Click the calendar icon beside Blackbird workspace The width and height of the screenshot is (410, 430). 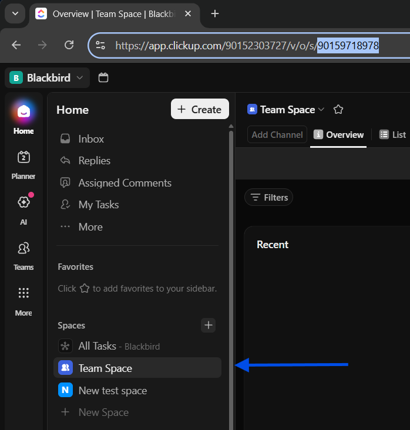(103, 77)
